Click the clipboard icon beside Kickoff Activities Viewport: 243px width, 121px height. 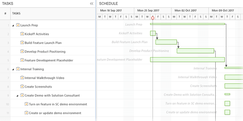point(22,34)
